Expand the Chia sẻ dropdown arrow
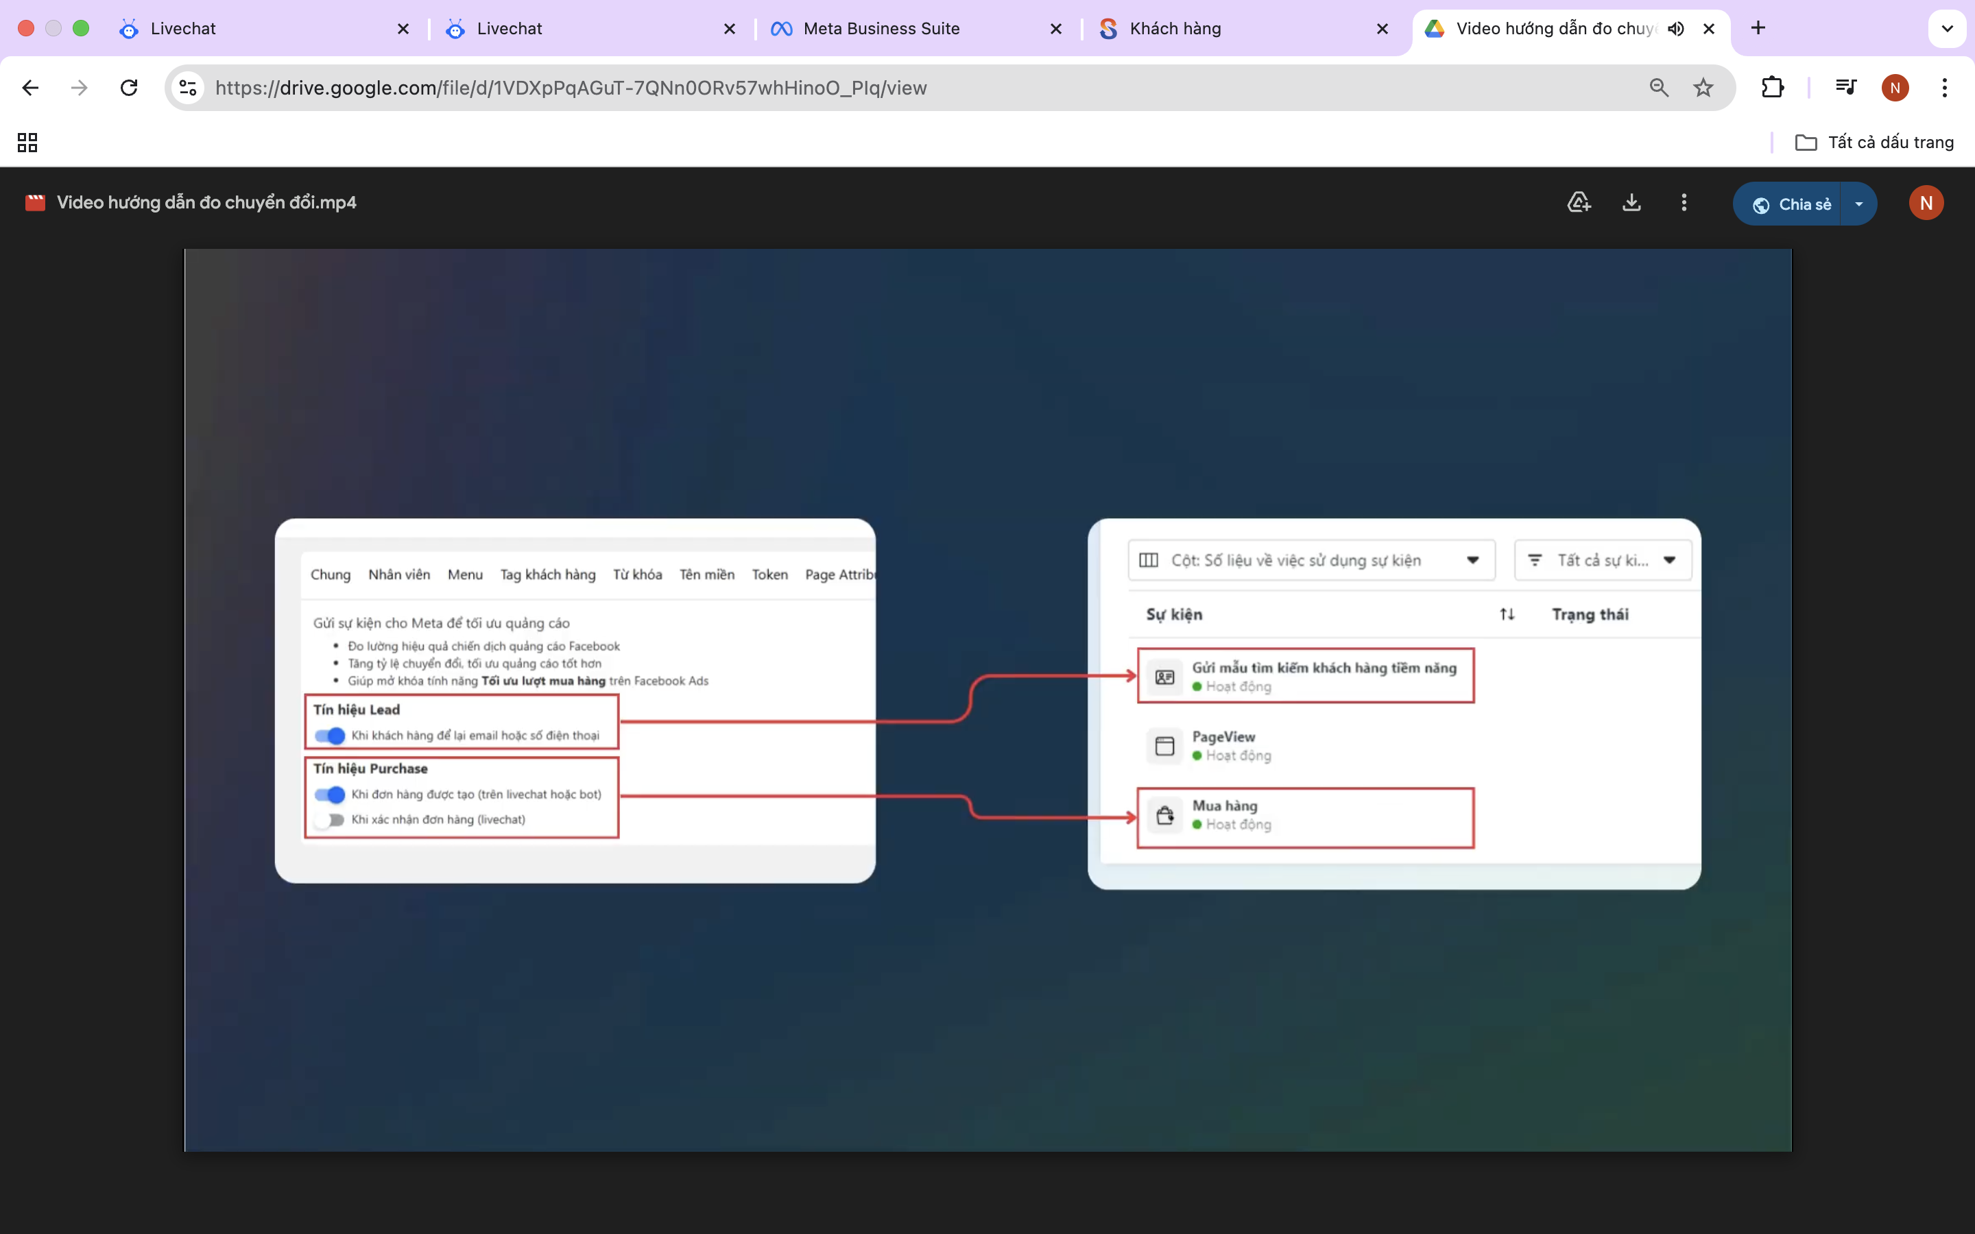This screenshot has width=1975, height=1234. point(1859,204)
